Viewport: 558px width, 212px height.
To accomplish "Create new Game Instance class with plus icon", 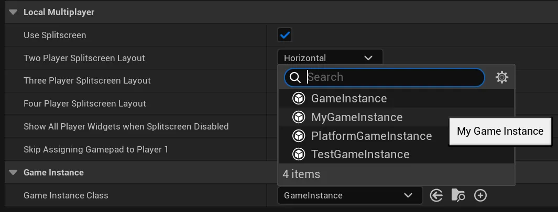I will pyautogui.click(x=480, y=195).
